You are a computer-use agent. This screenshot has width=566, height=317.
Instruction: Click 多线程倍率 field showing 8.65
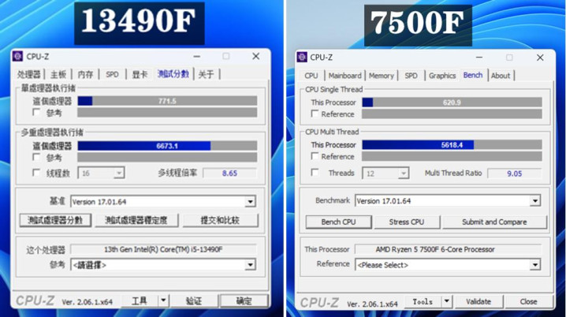coord(229,173)
